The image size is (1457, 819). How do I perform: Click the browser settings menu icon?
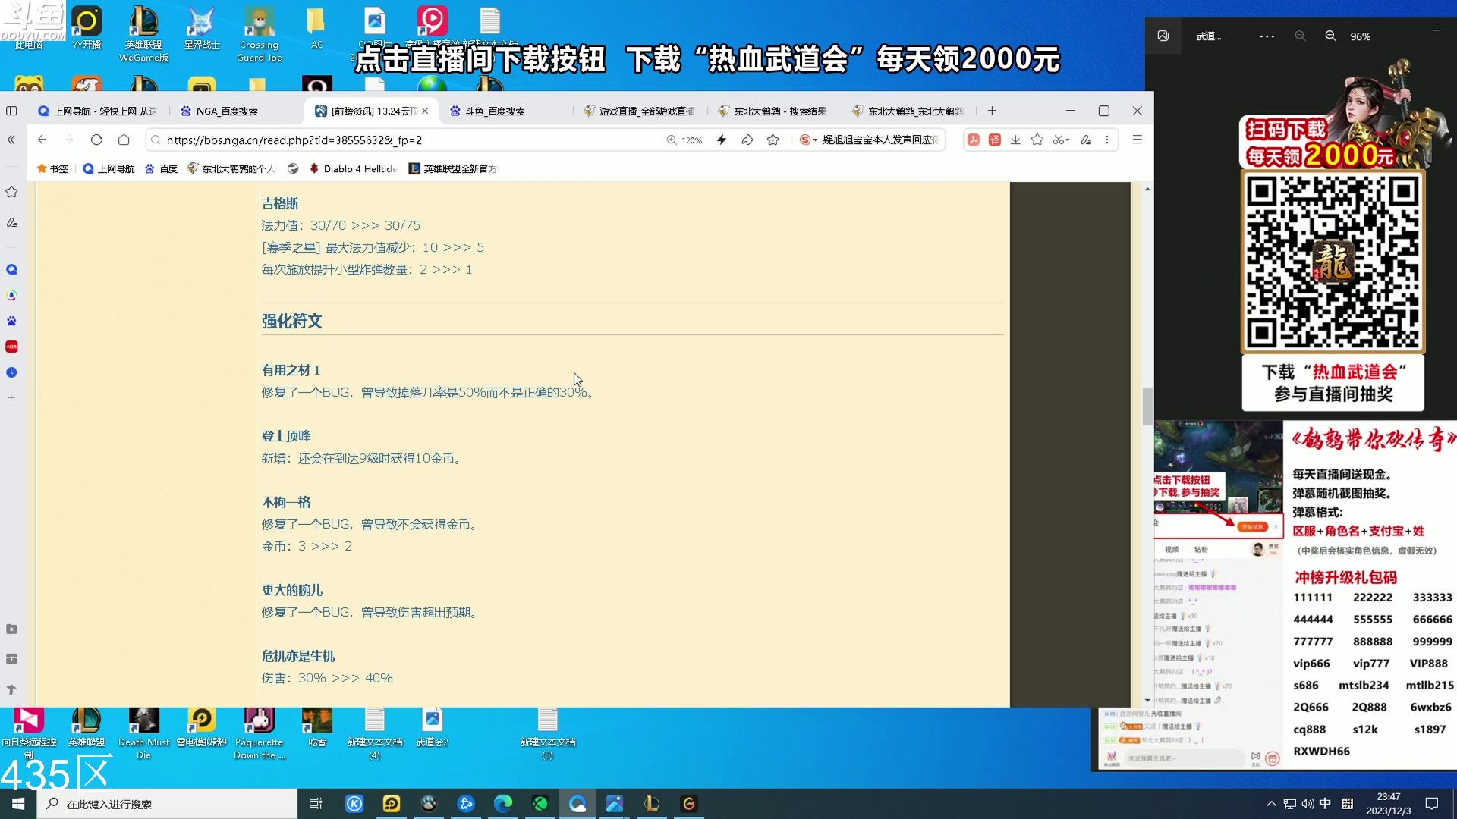(1138, 140)
